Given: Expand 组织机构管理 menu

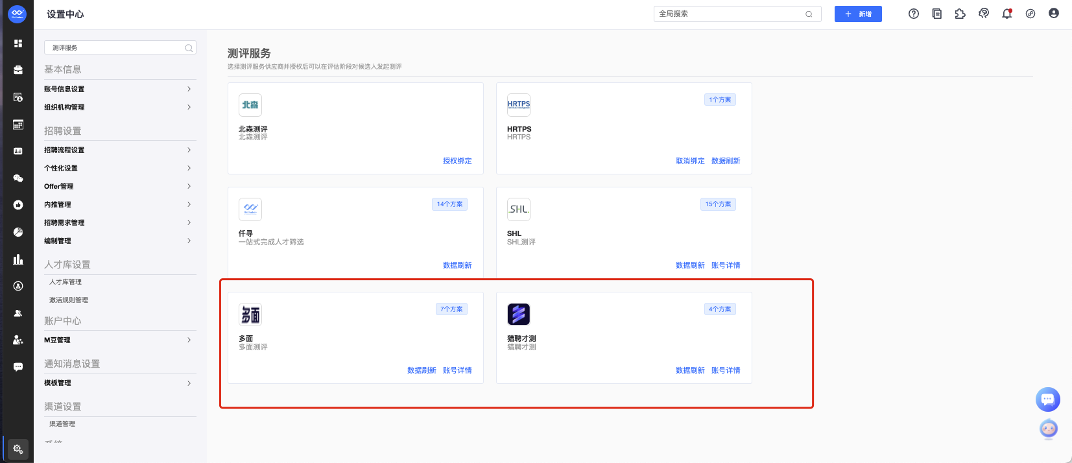Looking at the screenshot, I should [x=120, y=107].
